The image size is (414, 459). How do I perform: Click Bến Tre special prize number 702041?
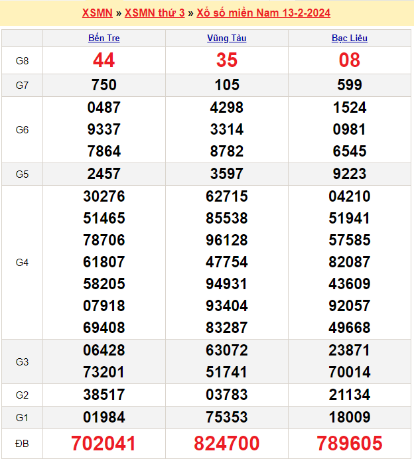point(104,443)
